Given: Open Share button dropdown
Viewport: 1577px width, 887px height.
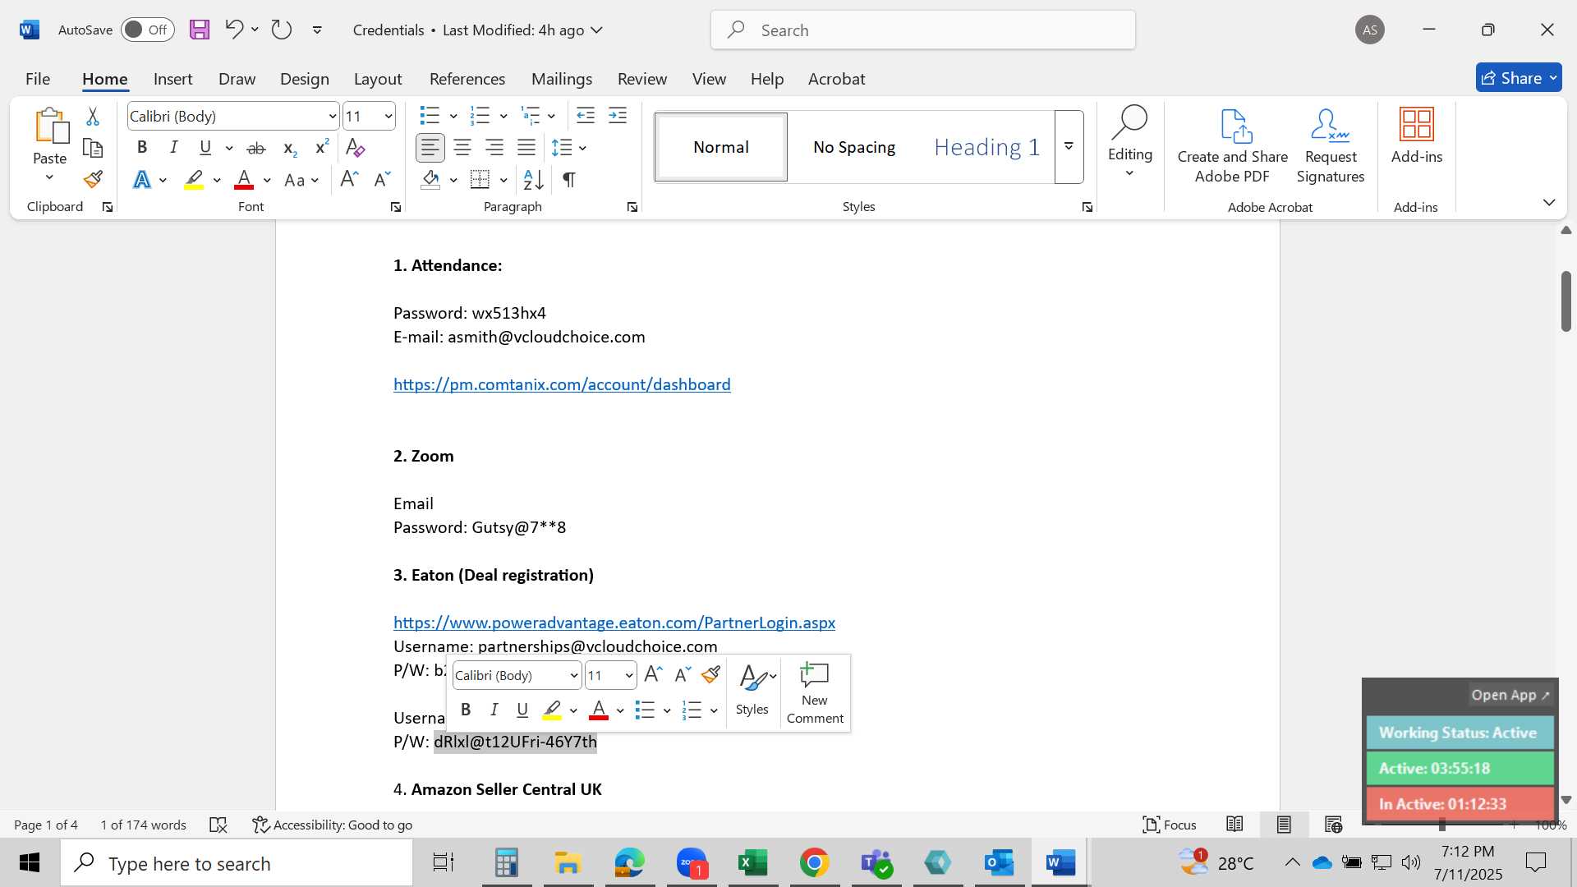Looking at the screenshot, I should click(1553, 78).
